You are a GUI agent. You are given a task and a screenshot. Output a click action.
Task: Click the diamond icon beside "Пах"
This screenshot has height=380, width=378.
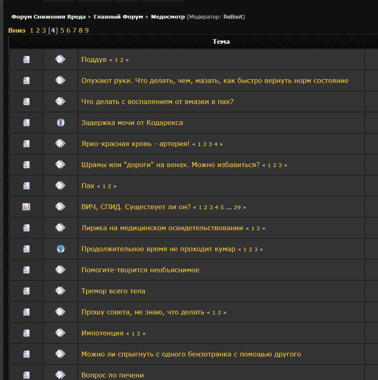coord(60,185)
